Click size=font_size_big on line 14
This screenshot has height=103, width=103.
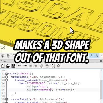point(64,83)
